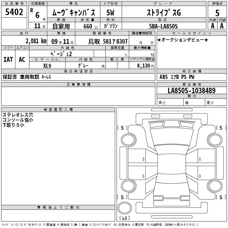This screenshot has height=228, width=228.
Task: Click the vehicle history 自家用
Action: pos(61,26)
